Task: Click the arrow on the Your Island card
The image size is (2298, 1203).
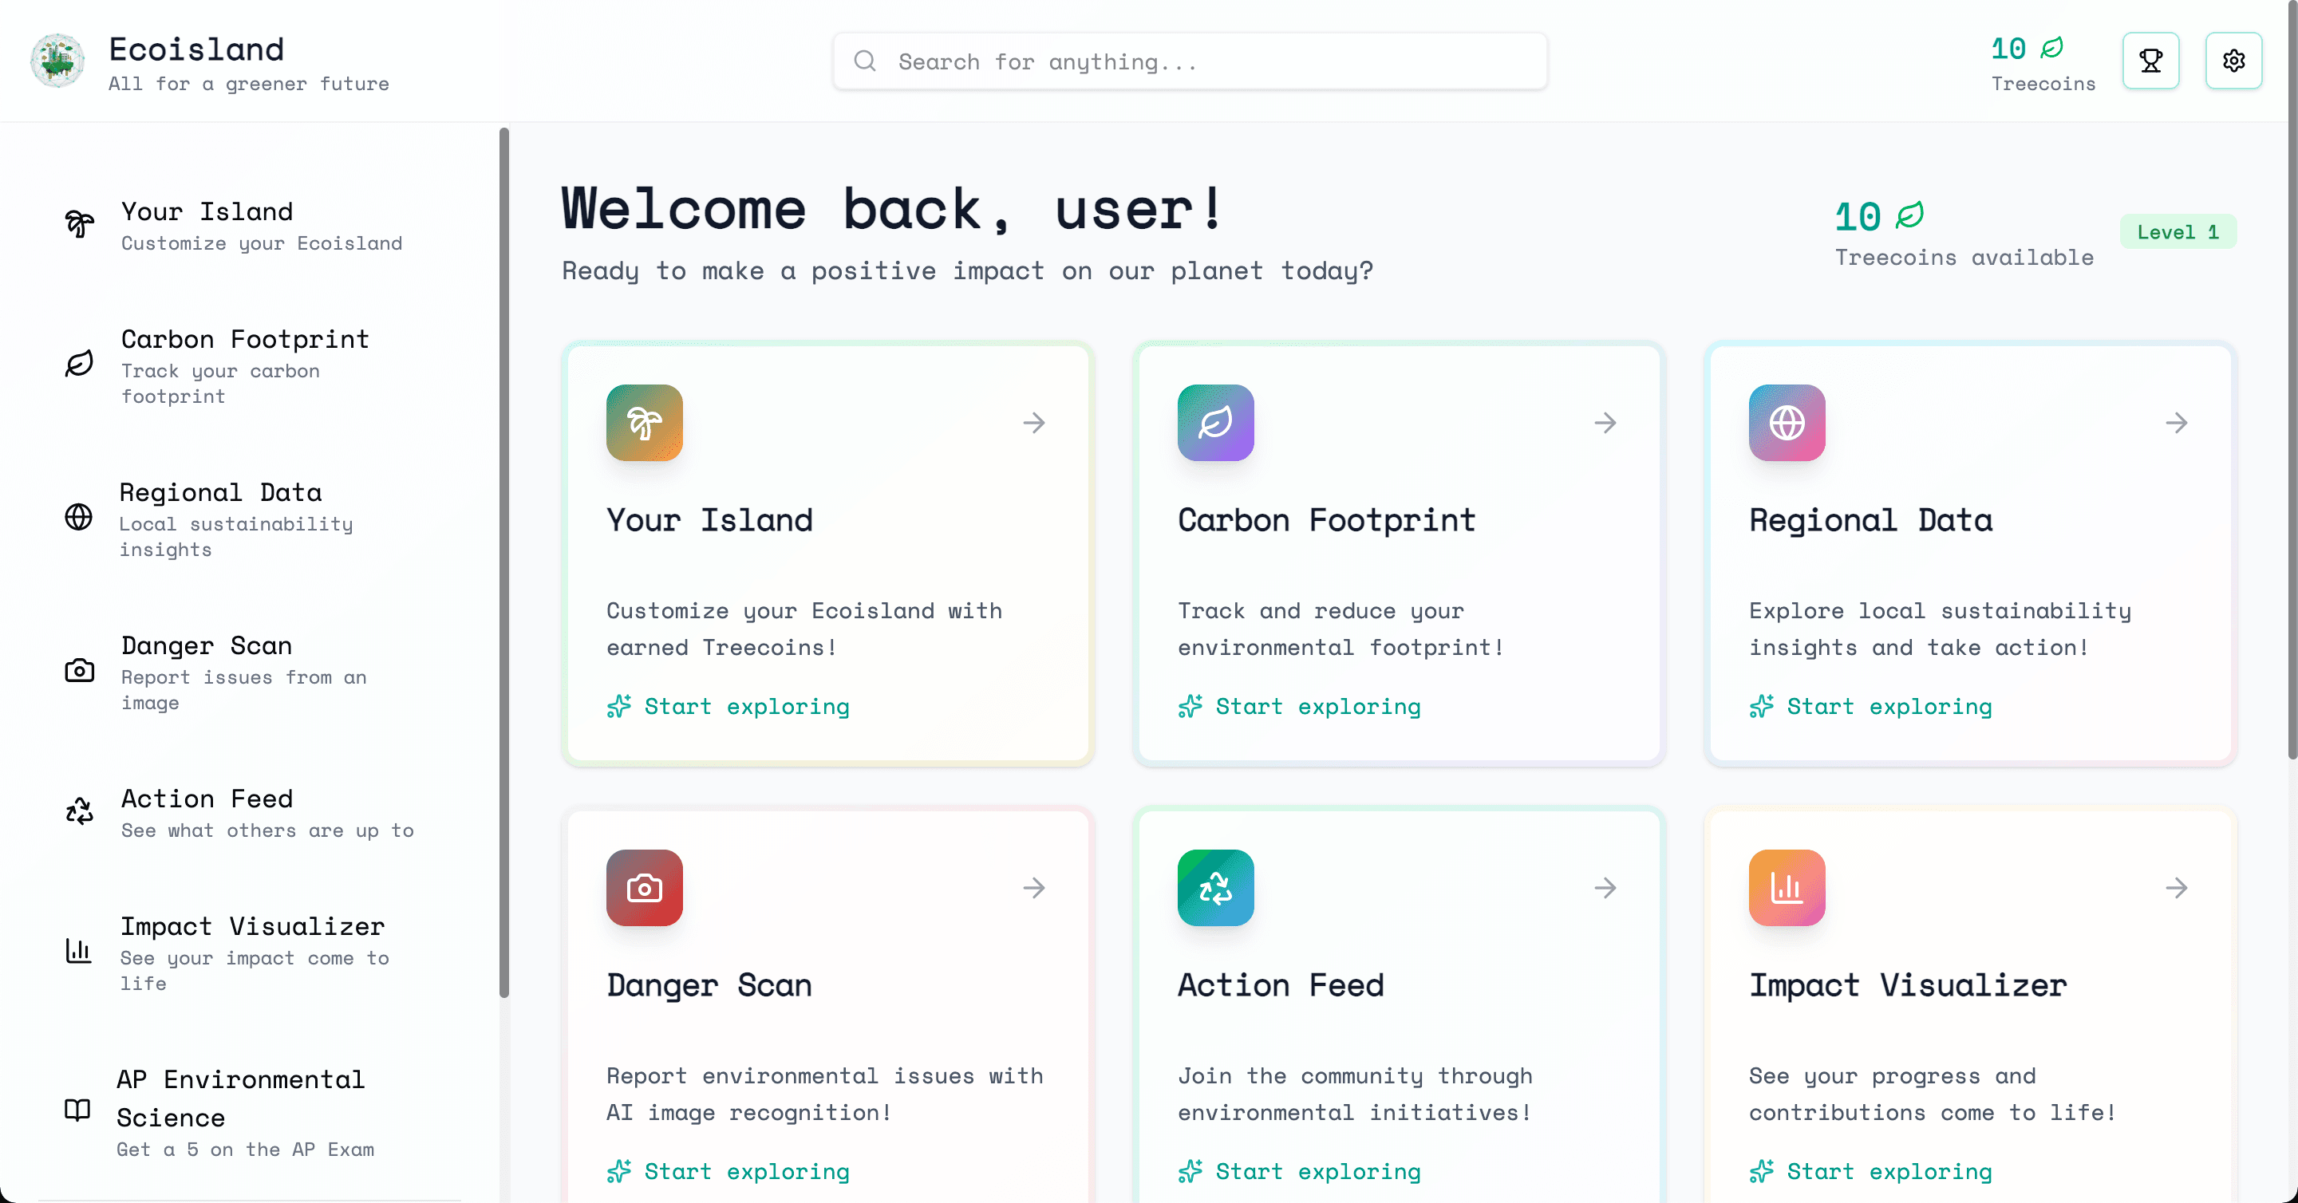Action: tap(1034, 423)
